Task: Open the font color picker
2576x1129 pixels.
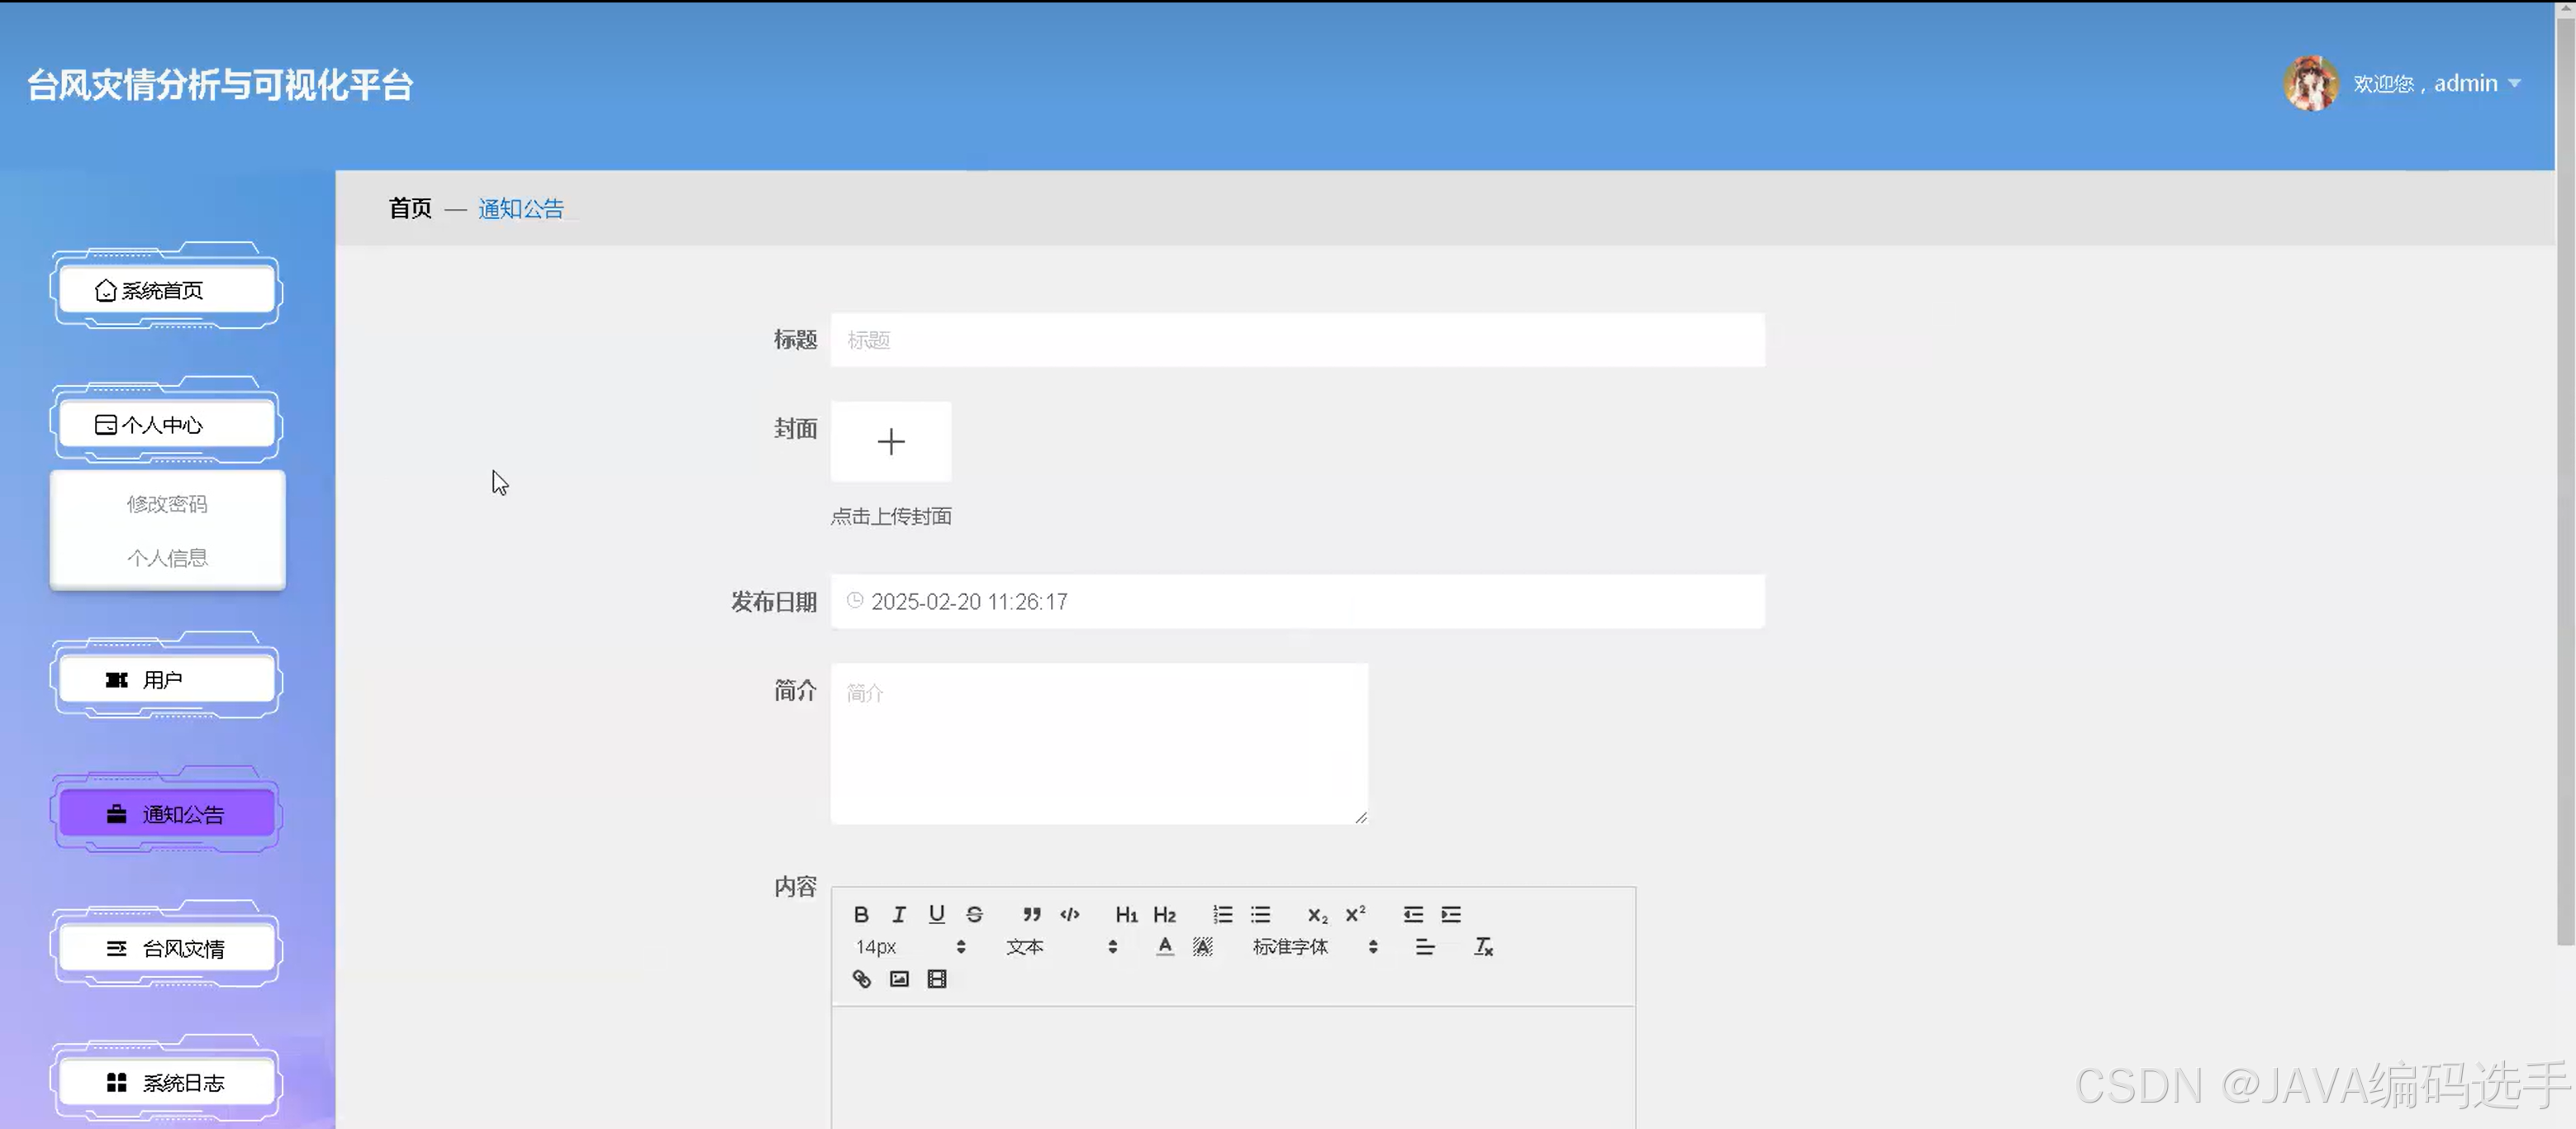Action: (1164, 946)
